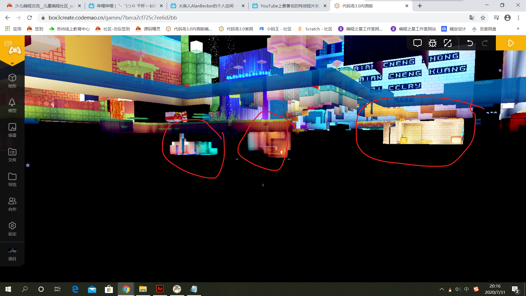Open the chat comment bubble
Image resolution: width=526 pixels, height=296 pixels.
[x=417, y=43]
